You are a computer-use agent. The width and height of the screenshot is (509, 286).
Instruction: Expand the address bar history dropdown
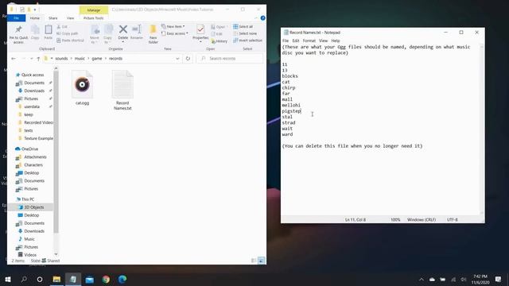tap(177, 59)
